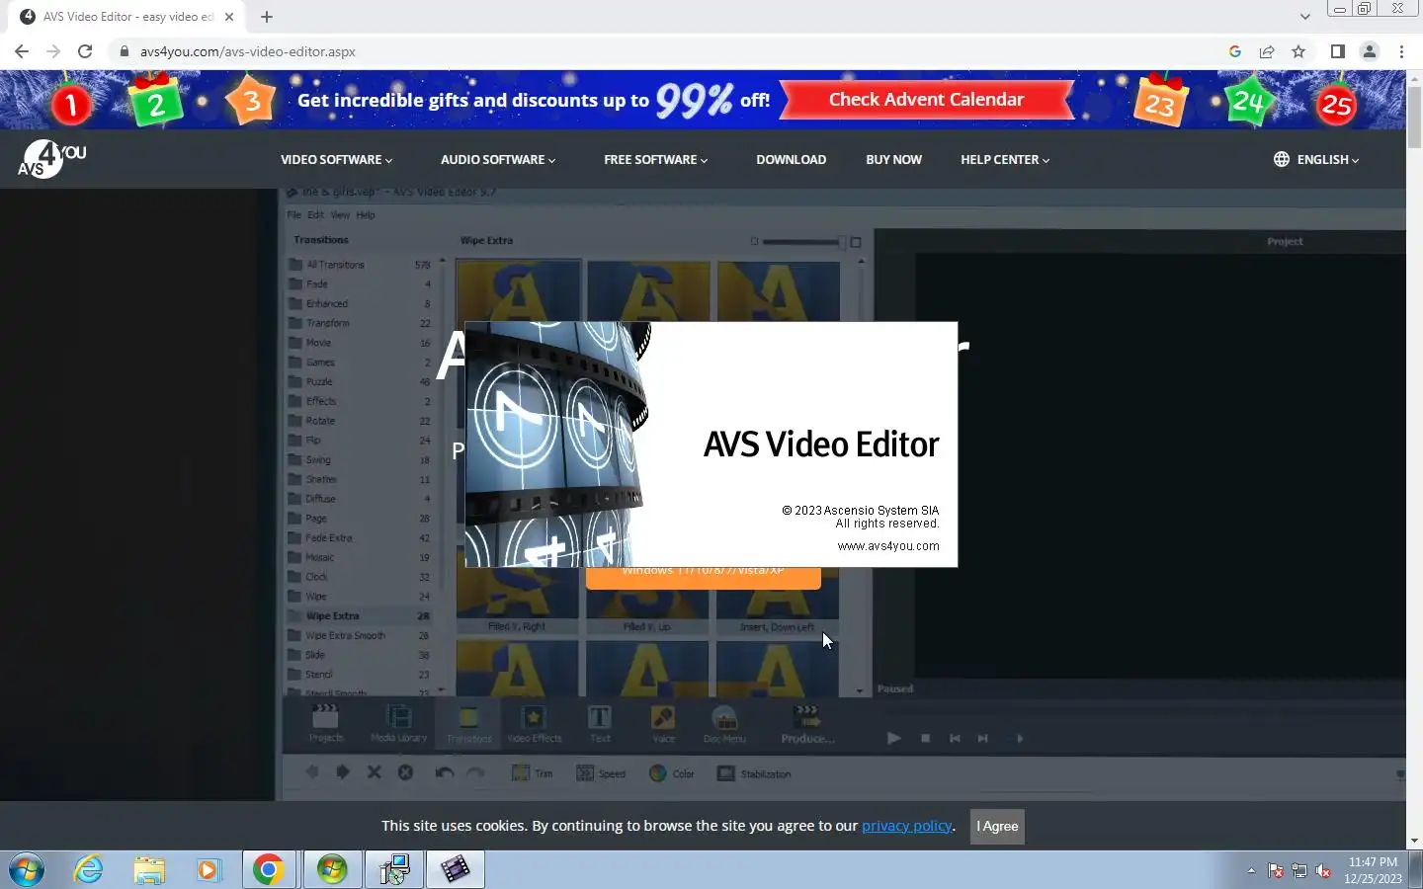Open advent gift number 1
Viewport: 1423px width, 889px height.
coord(70,103)
